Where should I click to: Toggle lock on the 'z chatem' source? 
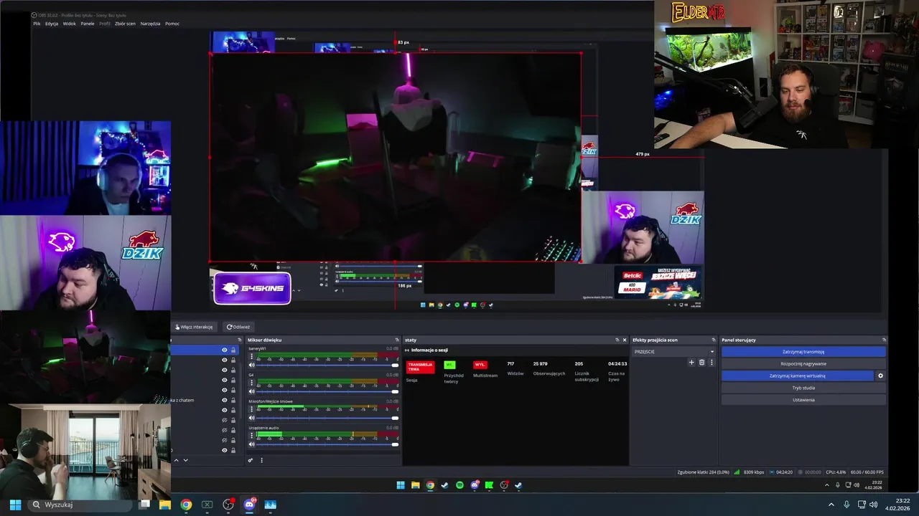point(233,400)
